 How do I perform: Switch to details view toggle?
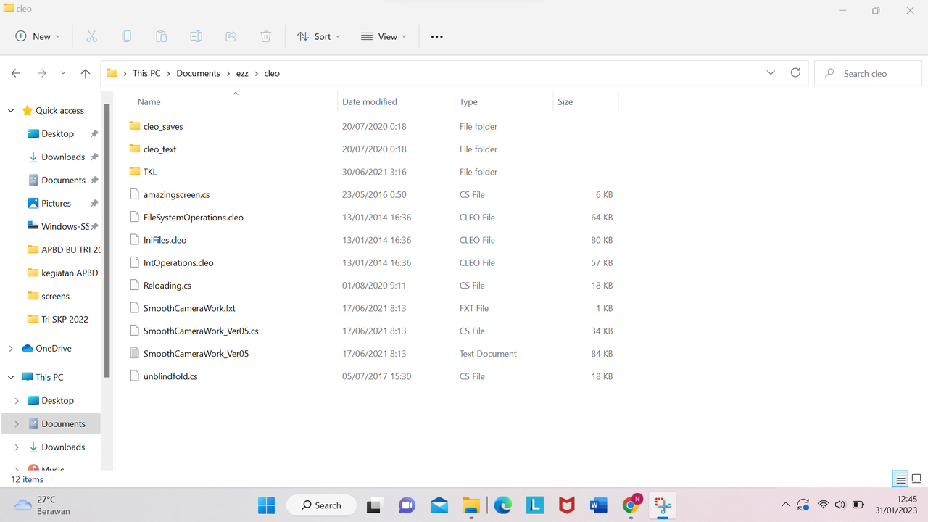pyautogui.click(x=900, y=478)
